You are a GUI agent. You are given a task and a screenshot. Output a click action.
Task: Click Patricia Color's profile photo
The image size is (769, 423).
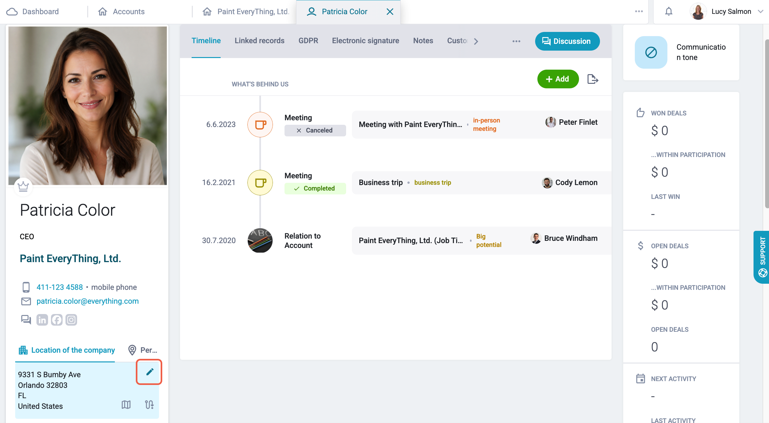coord(87,106)
